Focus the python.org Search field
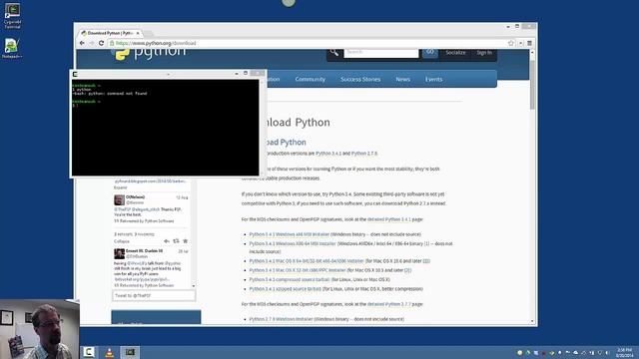The height and width of the screenshot is (359, 639). 381,53
